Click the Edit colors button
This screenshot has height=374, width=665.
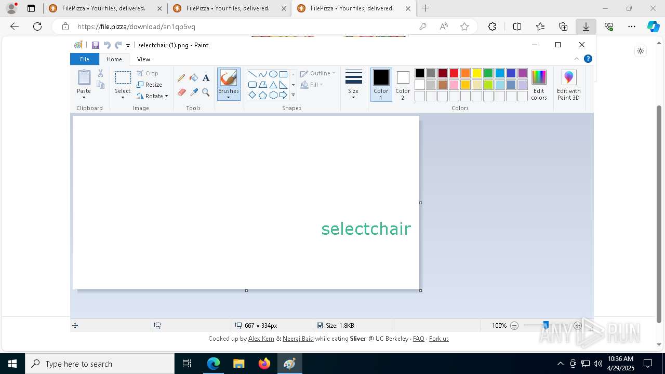539,85
